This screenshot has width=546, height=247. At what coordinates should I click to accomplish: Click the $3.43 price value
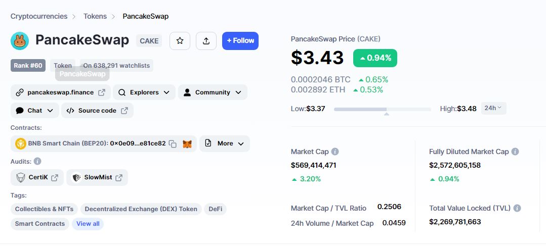click(x=317, y=58)
